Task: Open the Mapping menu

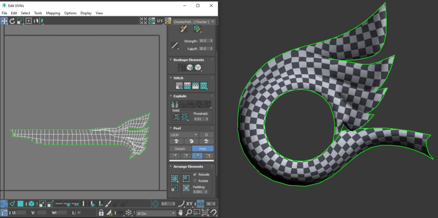Action: 53,13
